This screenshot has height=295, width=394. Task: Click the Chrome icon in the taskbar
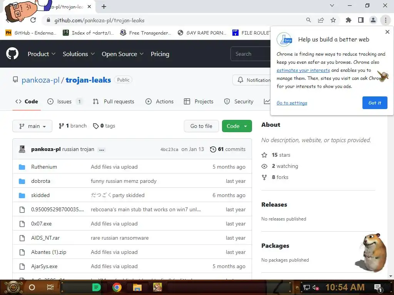point(117,287)
